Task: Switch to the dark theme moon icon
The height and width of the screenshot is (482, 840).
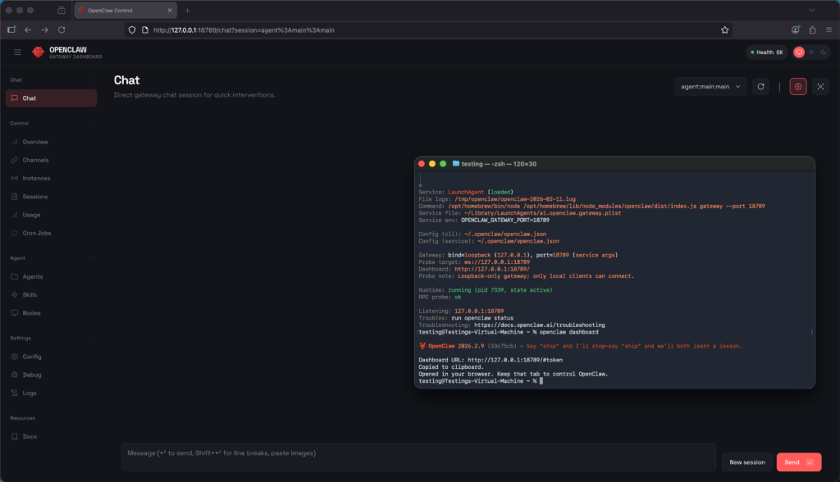Action: pyautogui.click(x=824, y=52)
